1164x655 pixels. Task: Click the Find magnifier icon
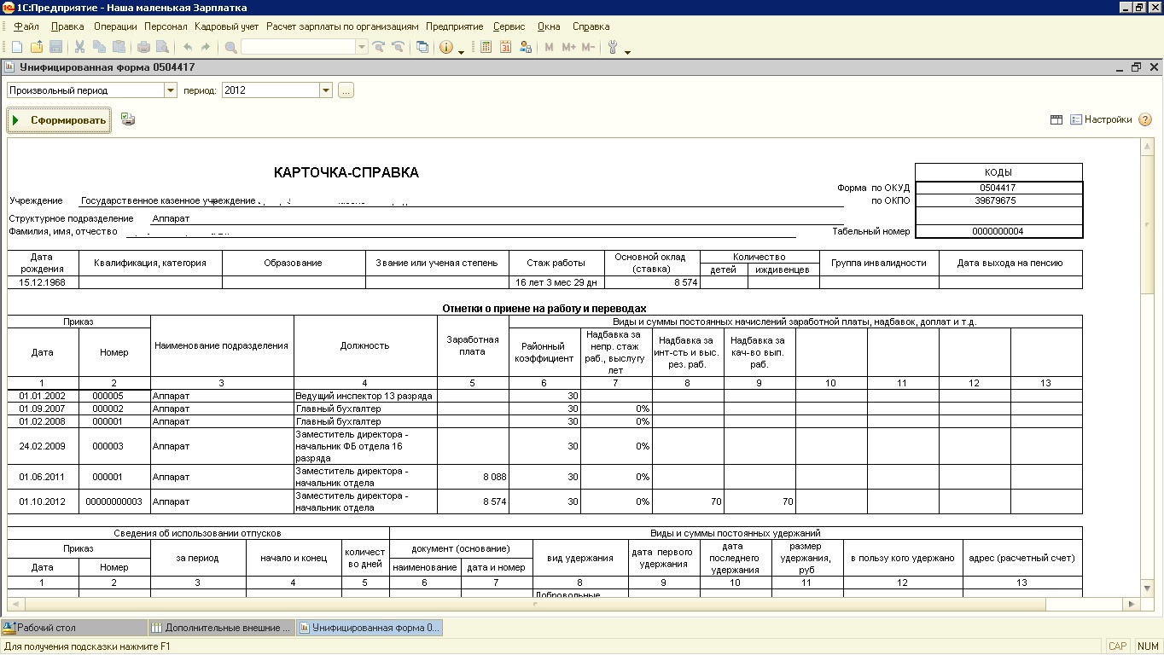coord(230,47)
